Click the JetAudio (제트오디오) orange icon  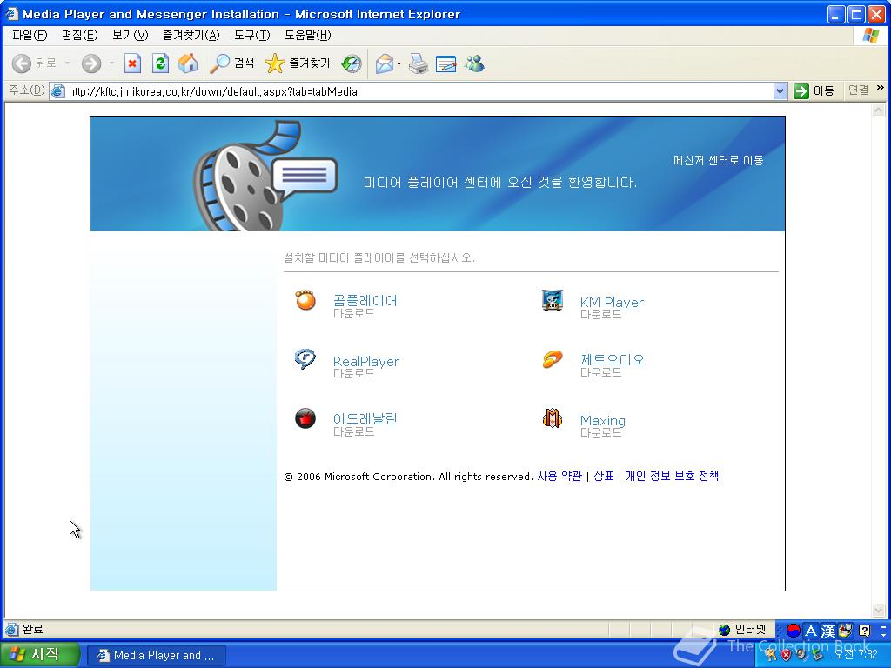(x=553, y=359)
